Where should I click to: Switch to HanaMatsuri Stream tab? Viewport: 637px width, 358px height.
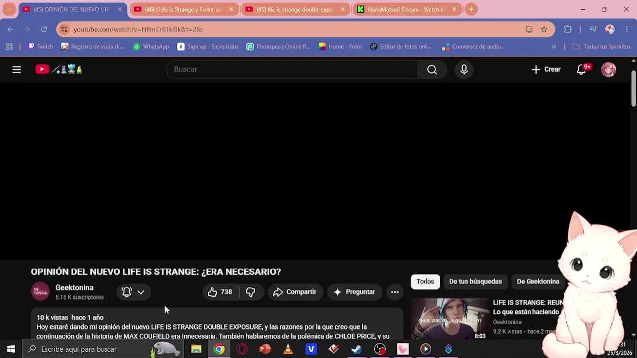407,9
